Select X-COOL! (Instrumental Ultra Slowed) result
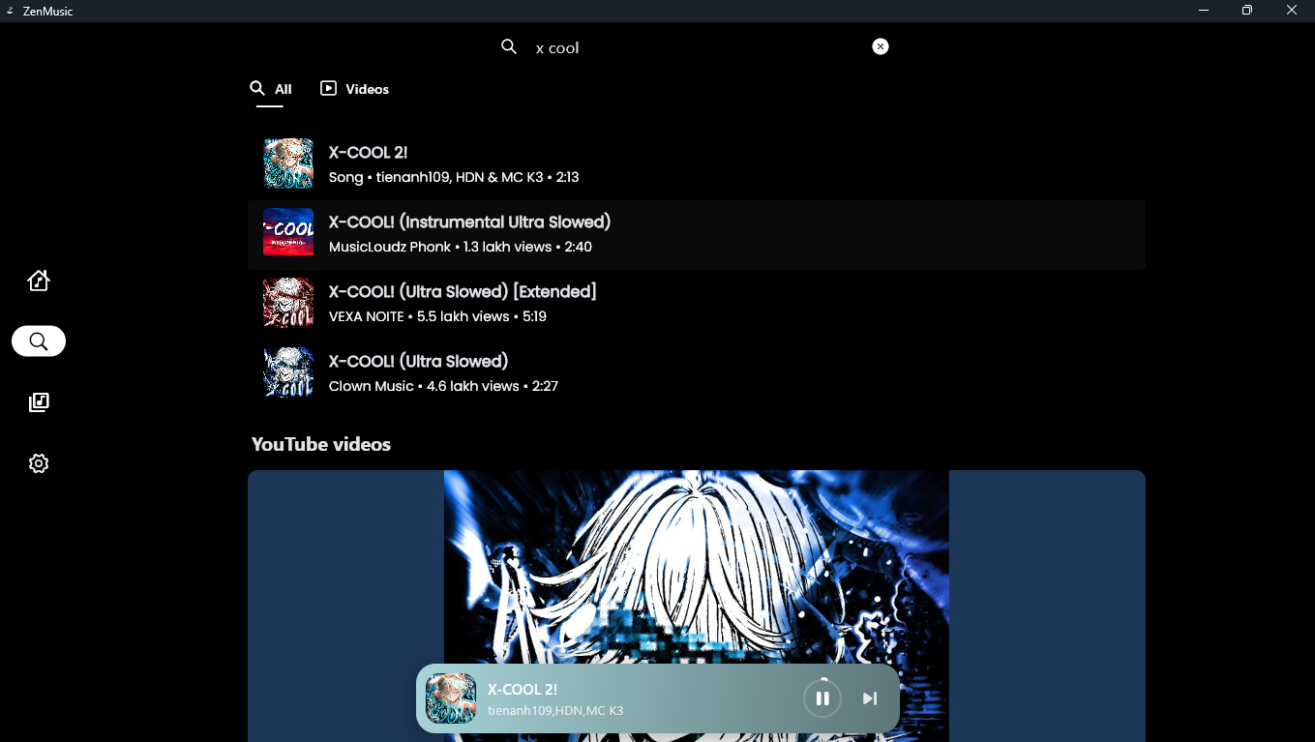 tap(697, 235)
